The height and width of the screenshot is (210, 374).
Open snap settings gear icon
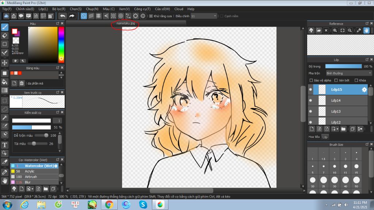point(143,16)
